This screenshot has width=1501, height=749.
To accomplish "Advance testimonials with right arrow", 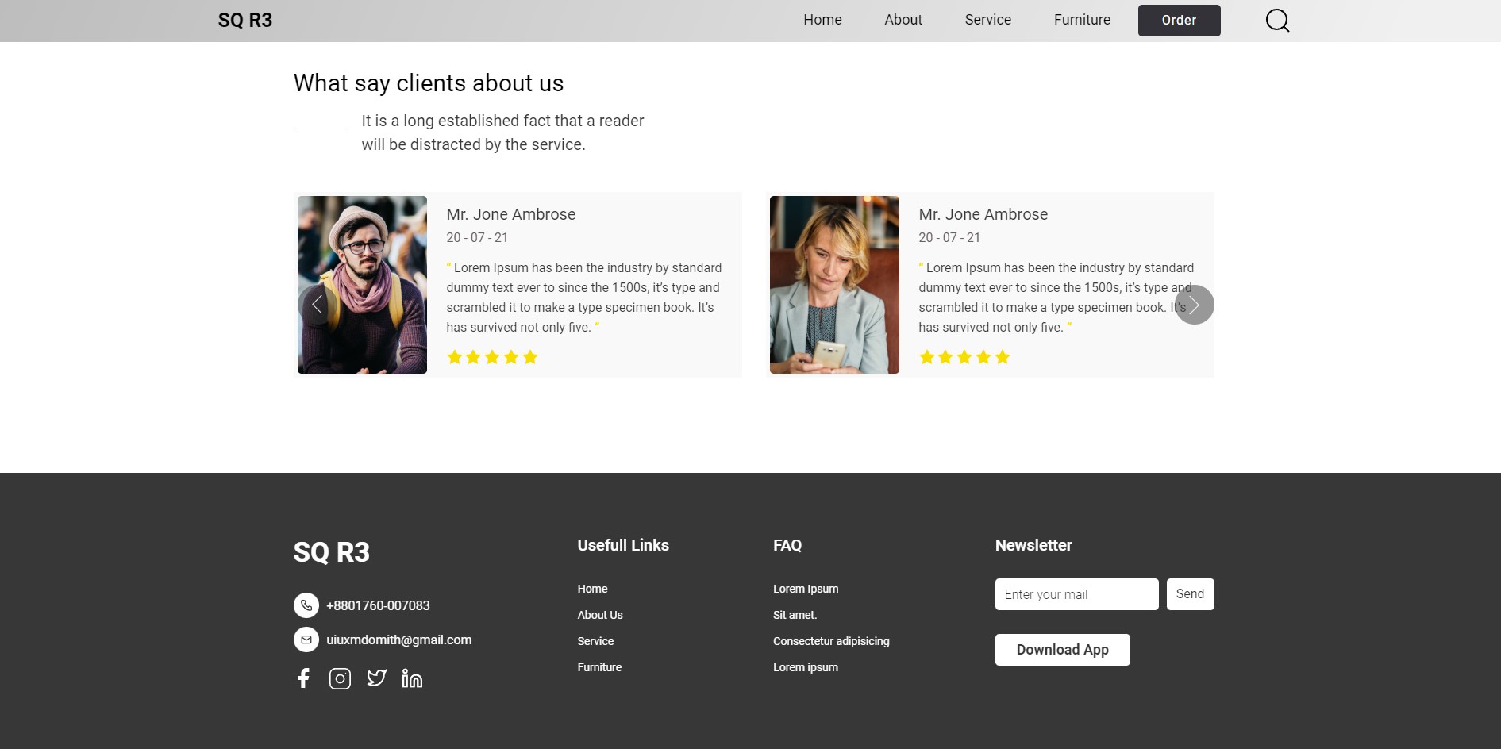I will click(1195, 305).
